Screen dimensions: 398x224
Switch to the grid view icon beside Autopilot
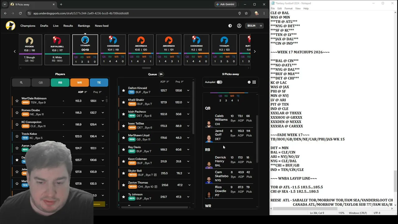click(254, 82)
